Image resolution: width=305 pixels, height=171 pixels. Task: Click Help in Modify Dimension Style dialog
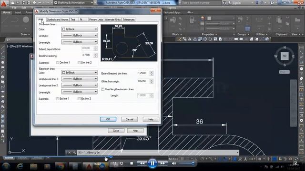[x=151, y=119]
